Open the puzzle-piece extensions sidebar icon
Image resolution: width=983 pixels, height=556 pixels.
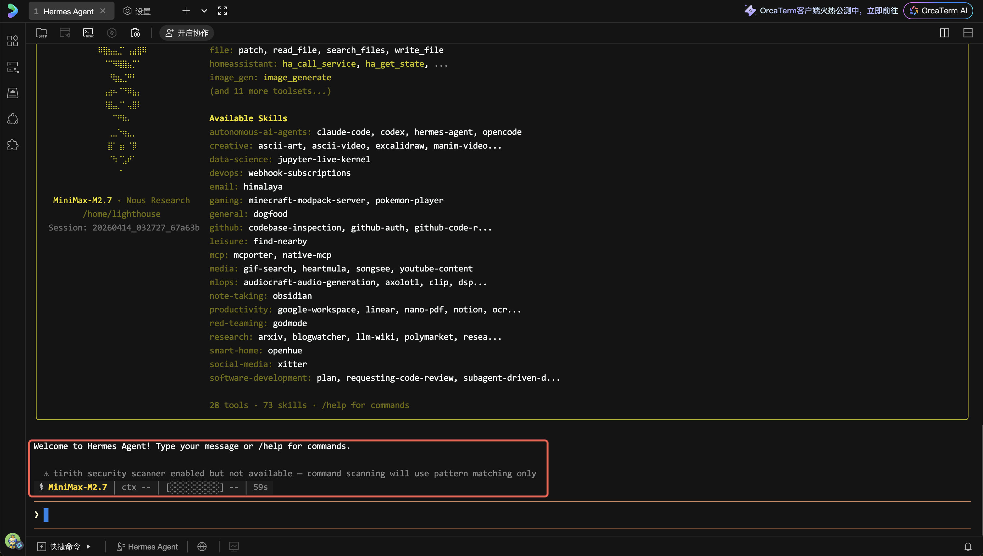pos(13,145)
